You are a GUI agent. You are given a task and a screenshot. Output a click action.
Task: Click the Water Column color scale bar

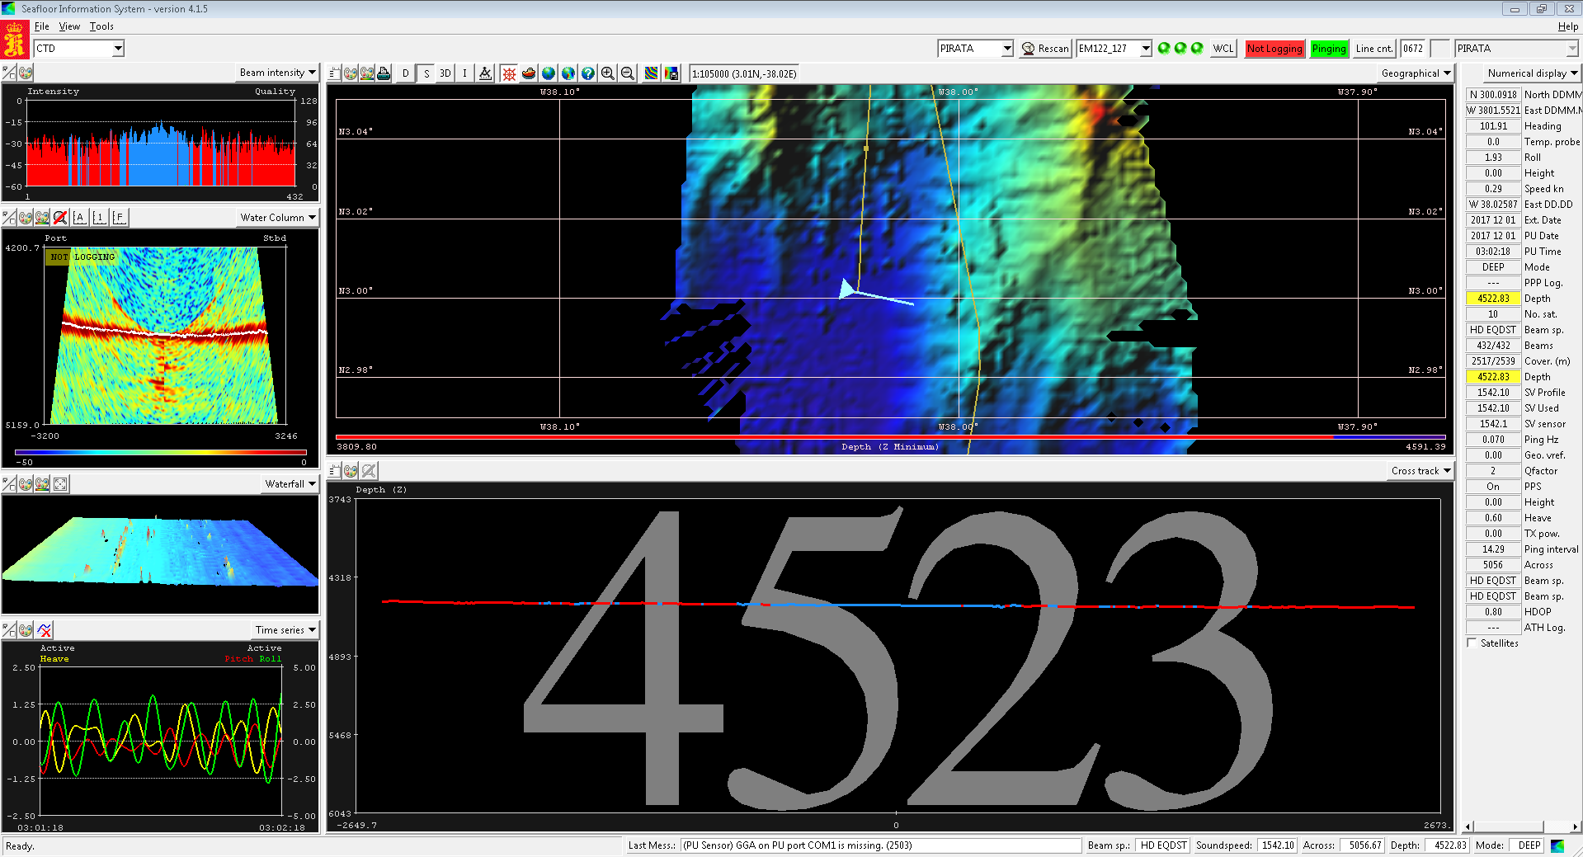(161, 452)
